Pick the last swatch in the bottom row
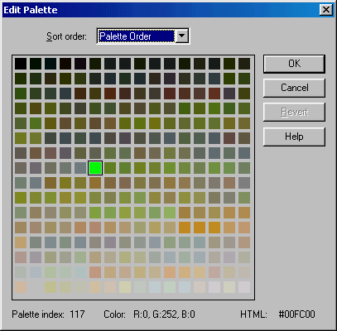Viewport: 337px width, 331px height. pyautogui.click(x=244, y=287)
